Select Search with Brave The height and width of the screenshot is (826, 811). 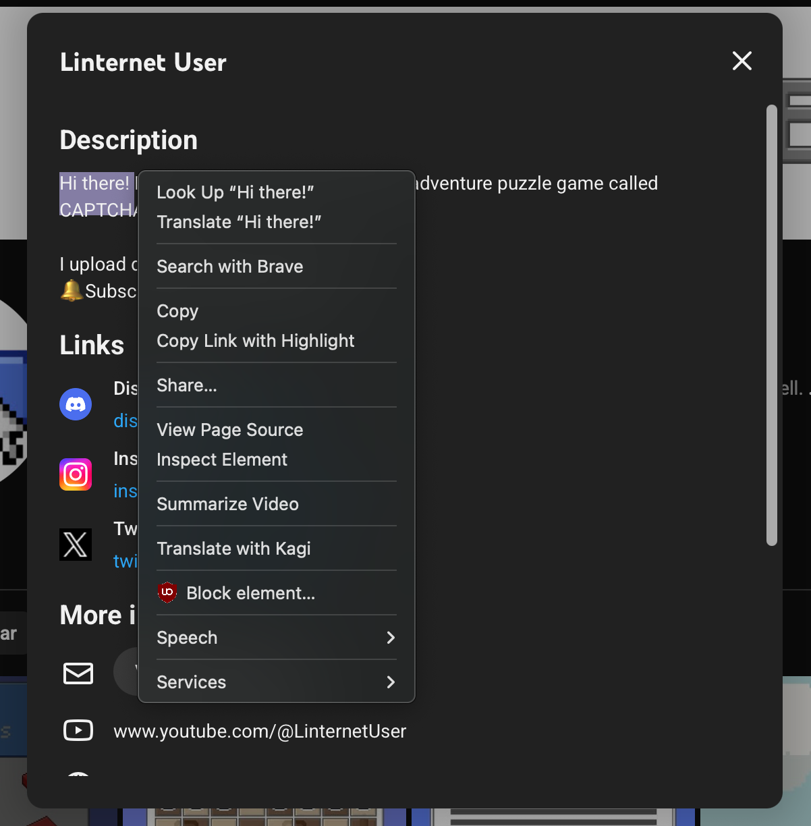230,267
